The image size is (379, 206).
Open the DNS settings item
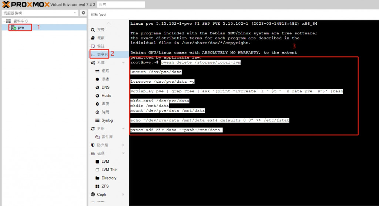pyautogui.click(x=105, y=87)
